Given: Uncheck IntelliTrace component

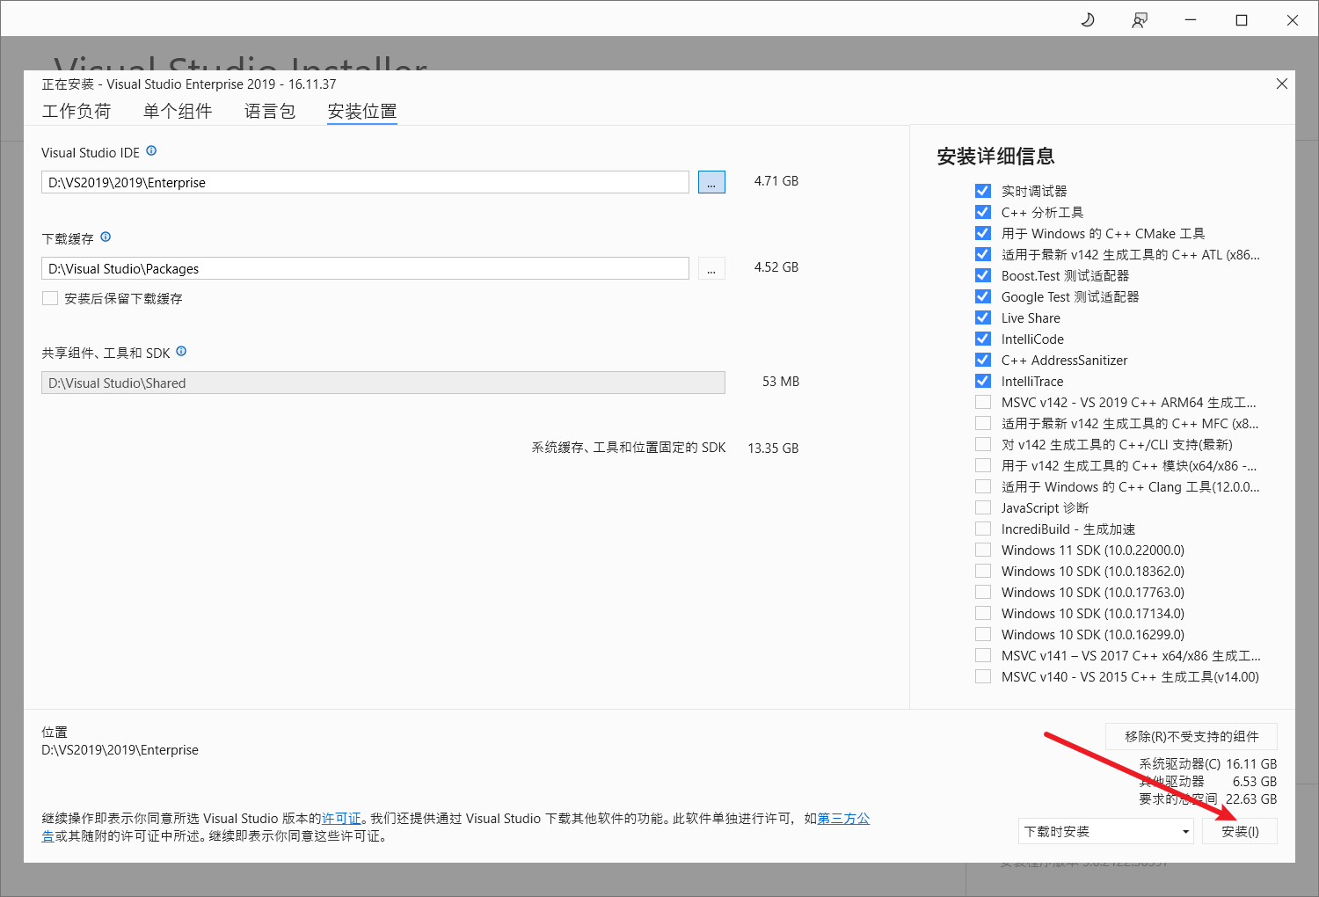Looking at the screenshot, I should pos(983,381).
